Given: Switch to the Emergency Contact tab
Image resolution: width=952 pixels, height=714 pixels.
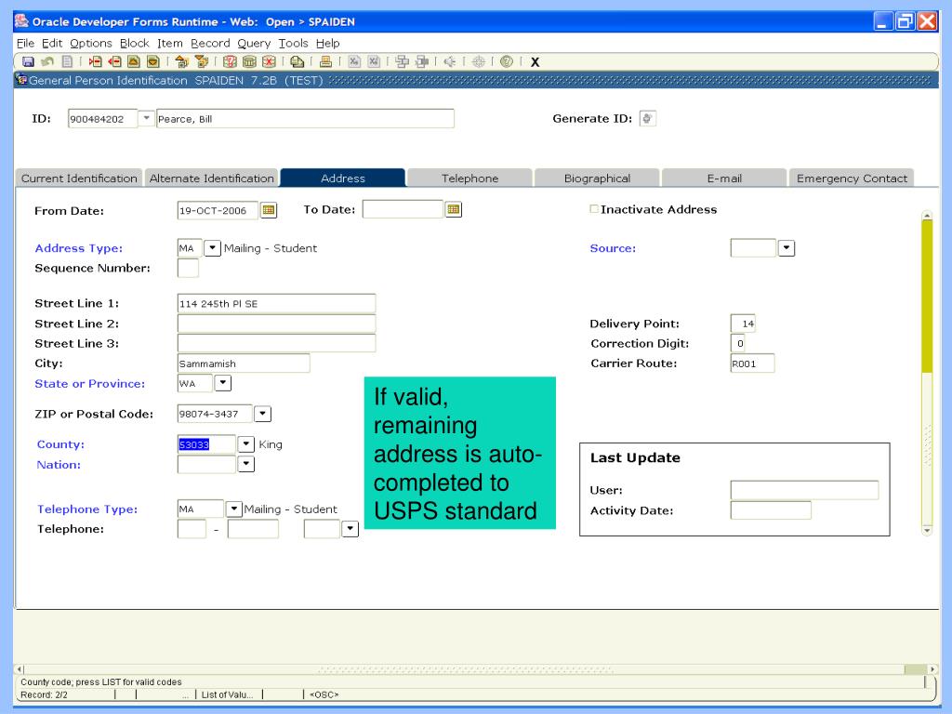Looking at the screenshot, I should (x=852, y=178).
